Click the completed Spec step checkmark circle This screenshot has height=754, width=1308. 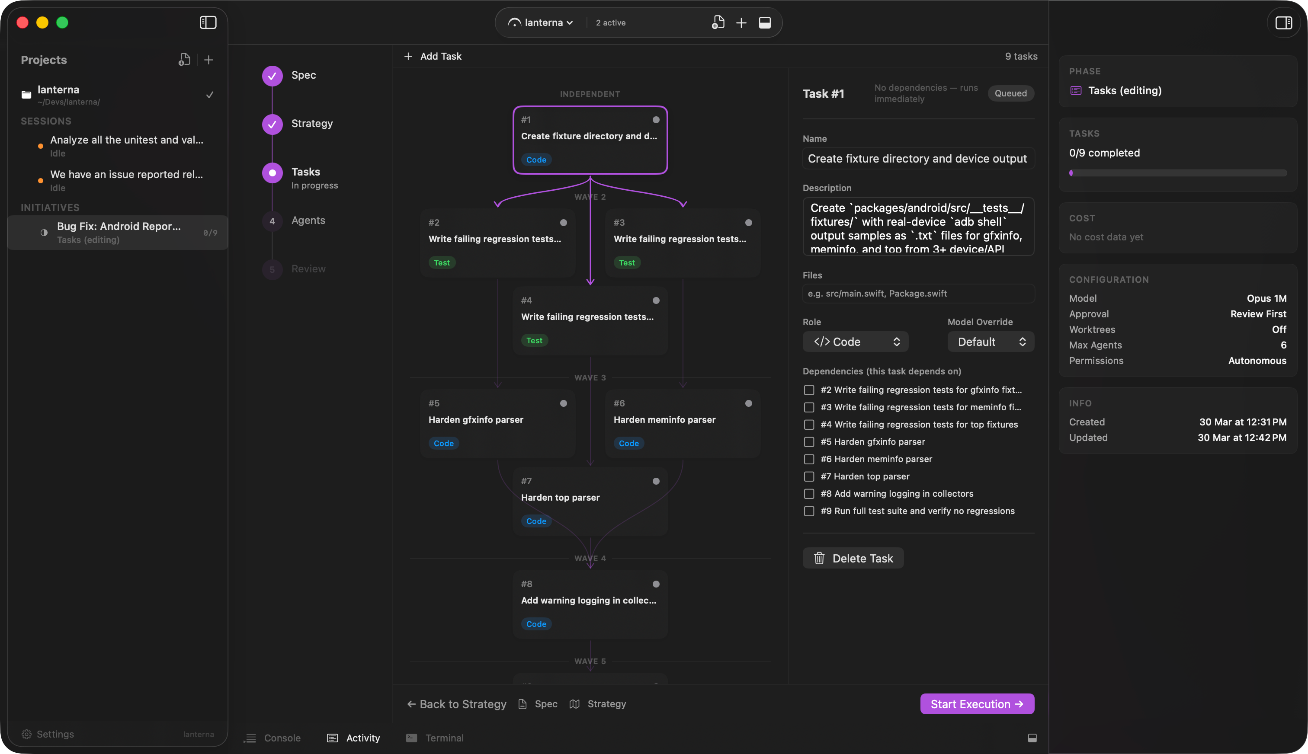272,76
